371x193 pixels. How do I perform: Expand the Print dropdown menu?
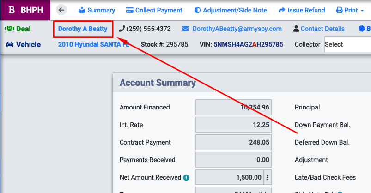pos(350,10)
